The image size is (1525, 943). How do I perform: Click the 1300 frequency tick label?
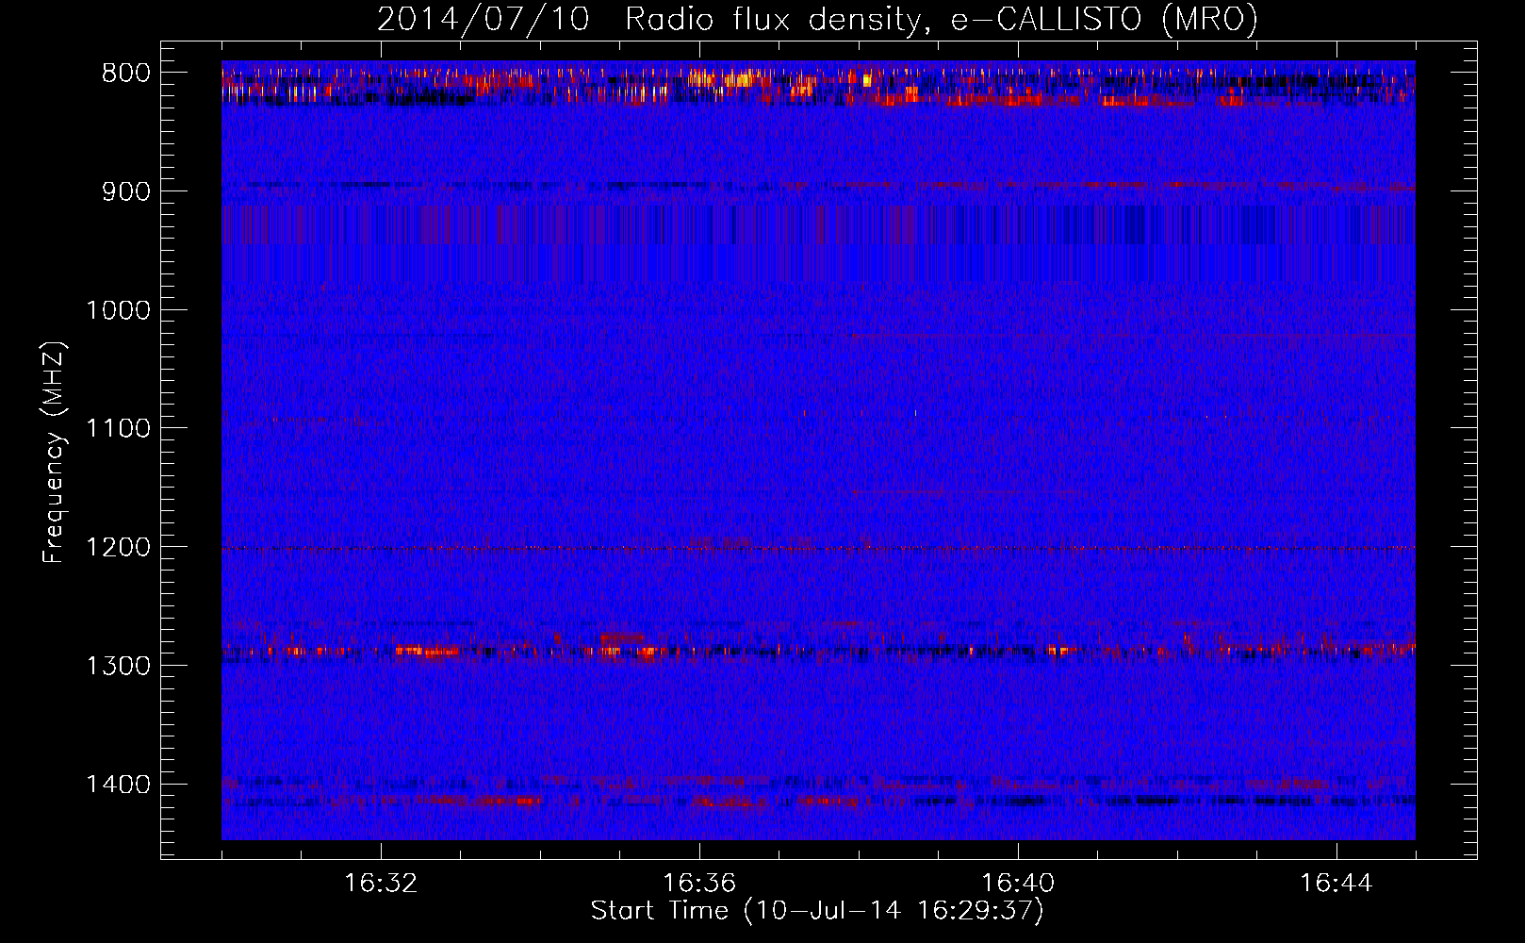click(x=118, y=666)
